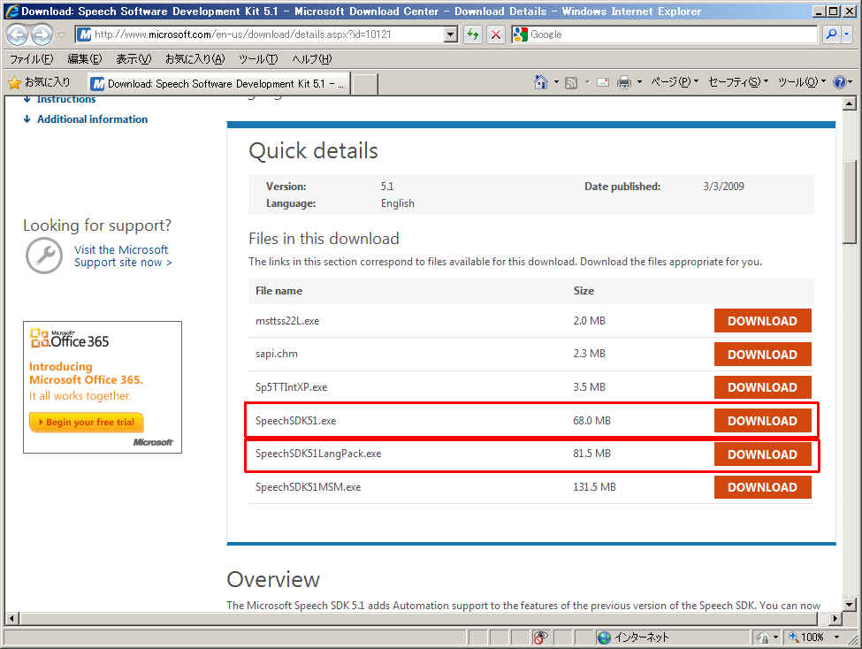Open the ヘルプ(H) menu
This screenshot has width=862, height=649.
[x=312, y=59]
